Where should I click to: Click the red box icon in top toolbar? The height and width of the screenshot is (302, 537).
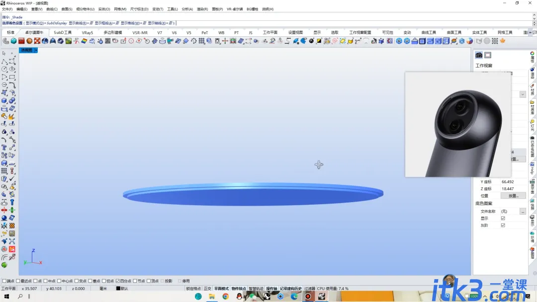[x=21, y=41]
